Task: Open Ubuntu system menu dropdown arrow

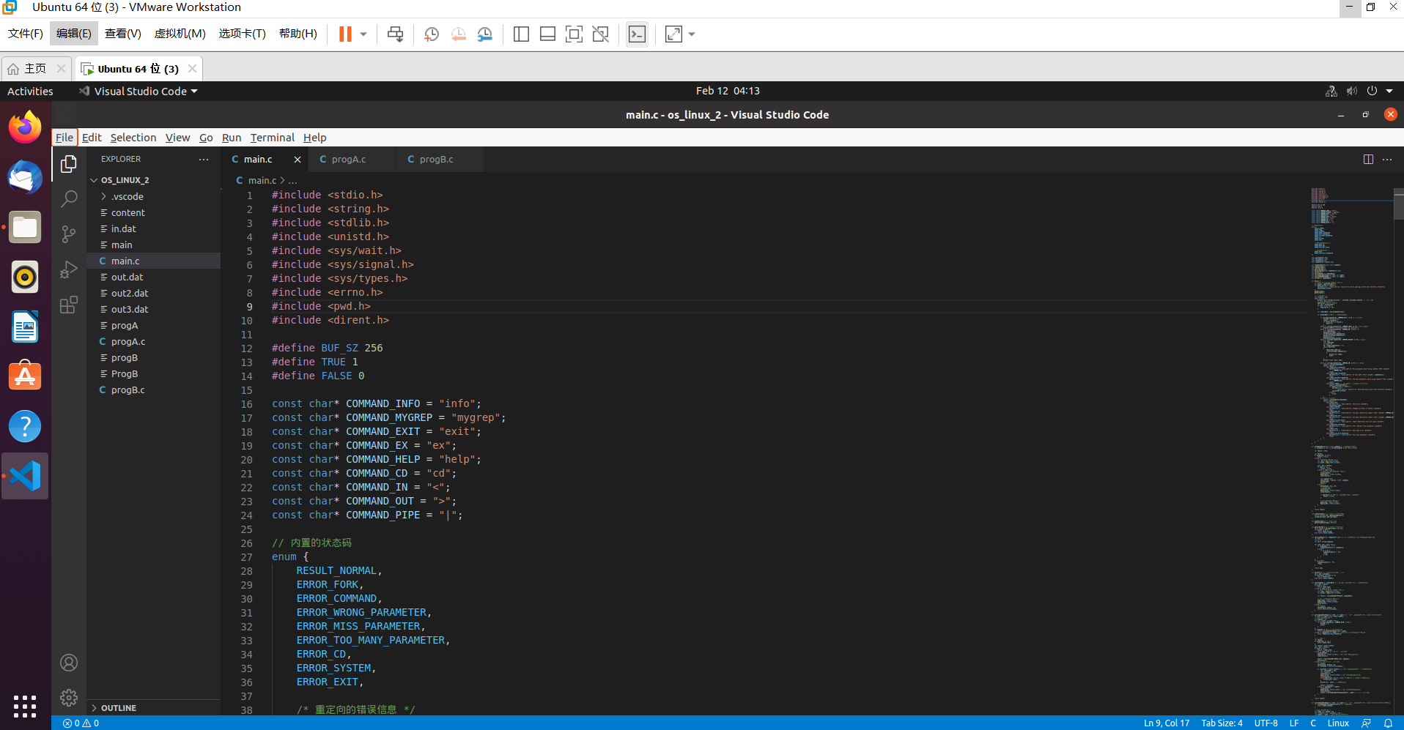Action: click(x=1389, y=91)
